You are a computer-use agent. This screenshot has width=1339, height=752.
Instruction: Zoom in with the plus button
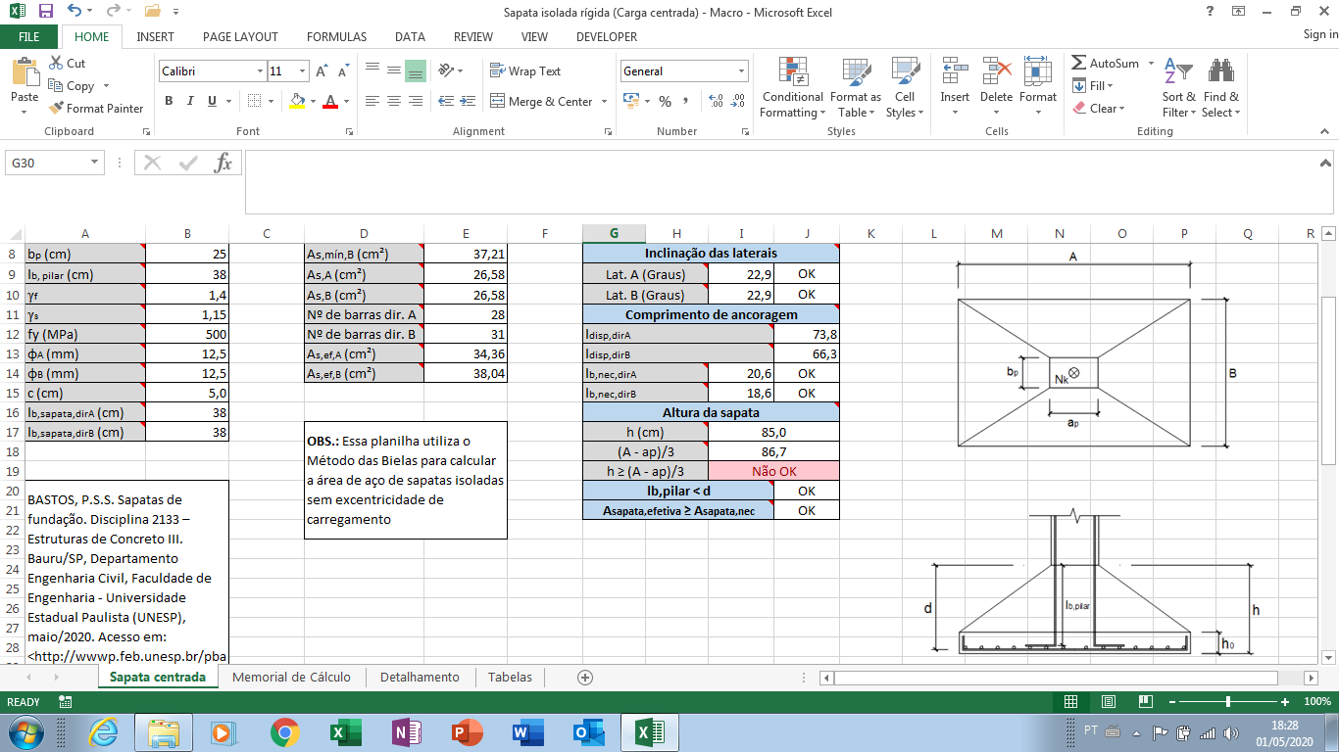(1285, 702)
